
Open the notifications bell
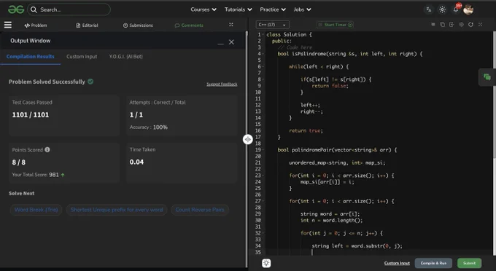pyautogui.click(x=456, y=9)
